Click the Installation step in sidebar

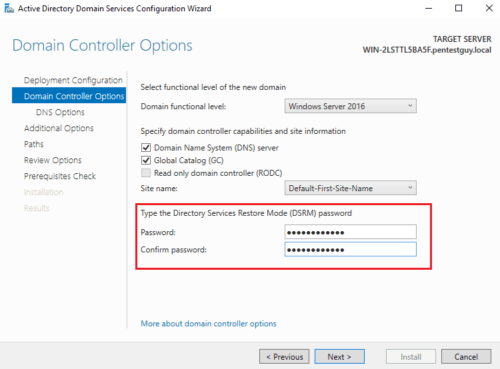point(44,192)
